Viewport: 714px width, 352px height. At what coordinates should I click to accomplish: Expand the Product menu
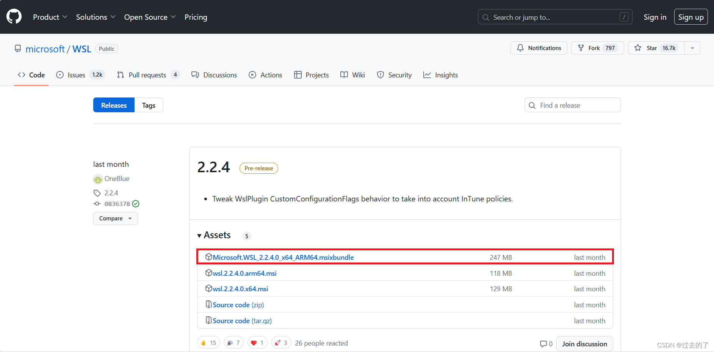[x=50, y=17]
